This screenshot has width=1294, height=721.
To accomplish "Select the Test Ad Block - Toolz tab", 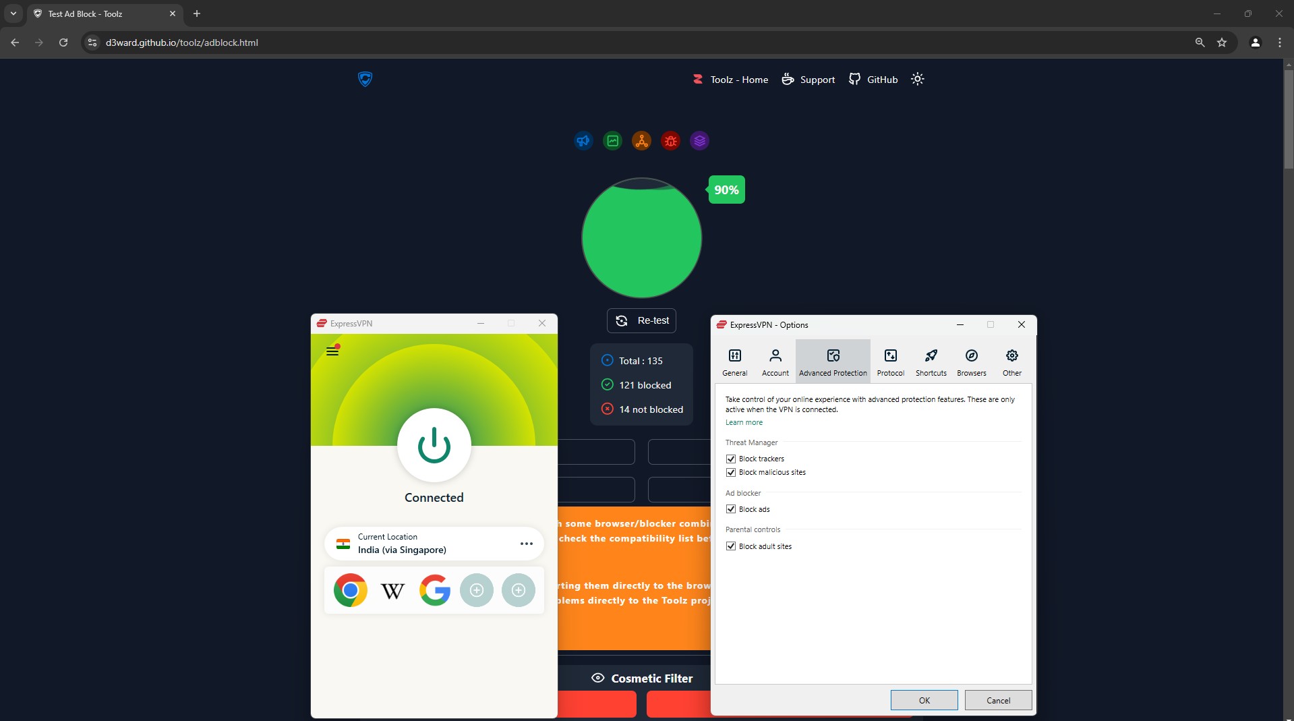I will pyautogui.click(x=105, y=13).
